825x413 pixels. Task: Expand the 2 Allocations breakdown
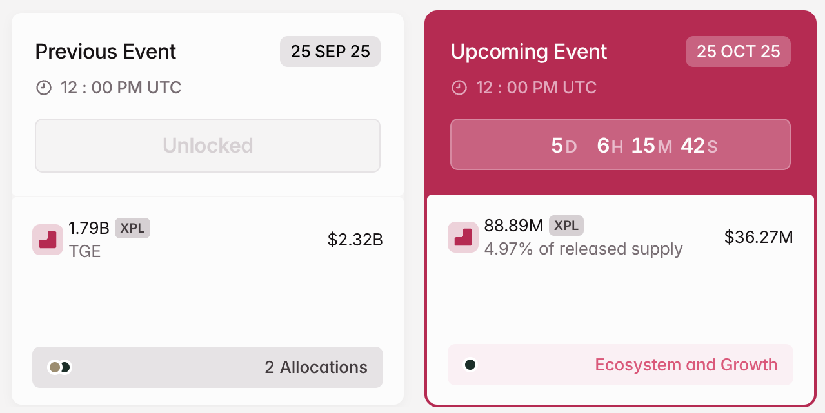(x=315, y=367)
